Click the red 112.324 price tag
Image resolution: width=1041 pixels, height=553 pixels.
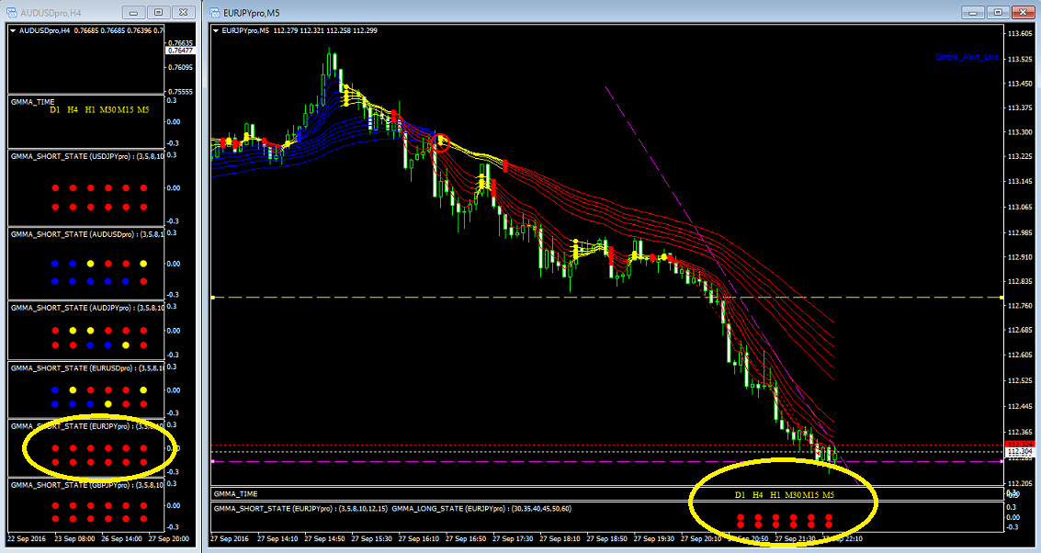click(x=1020, y=444)
